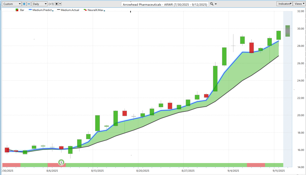Image resolution: width=306 pixels, height=175 pixels.
Task: Click the dollar sign earnings marker
Action: point(61,162)
